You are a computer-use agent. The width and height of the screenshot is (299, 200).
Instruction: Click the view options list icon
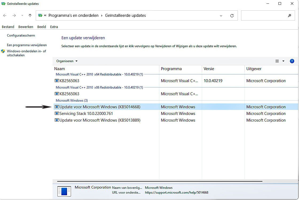(x=277, y=61)
